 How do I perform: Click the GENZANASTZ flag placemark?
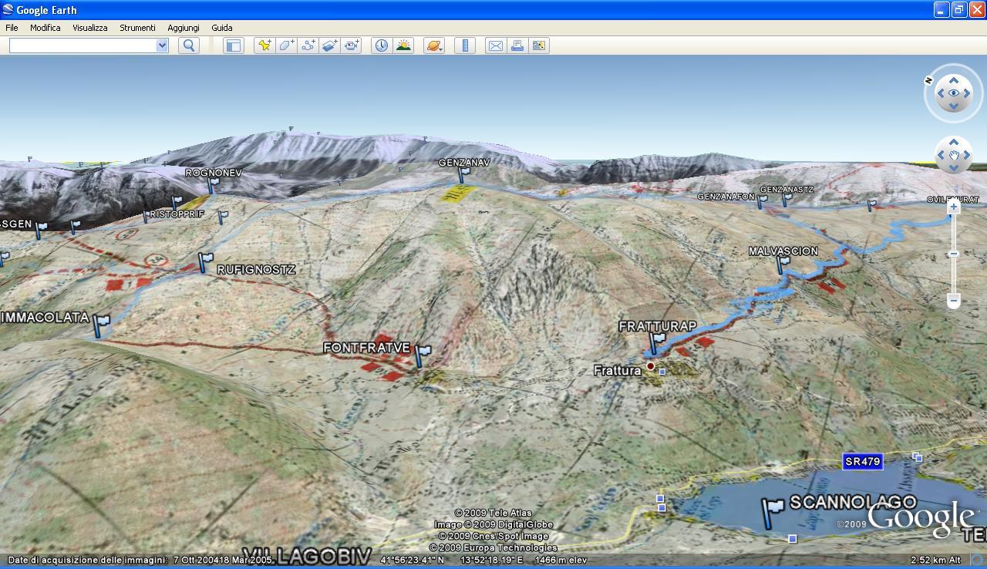(787, 200)
